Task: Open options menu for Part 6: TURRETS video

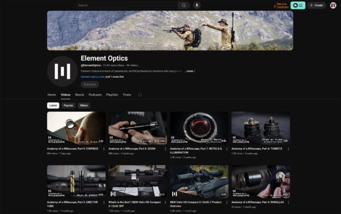Action: pyautogui.click(x=288, y=149)
